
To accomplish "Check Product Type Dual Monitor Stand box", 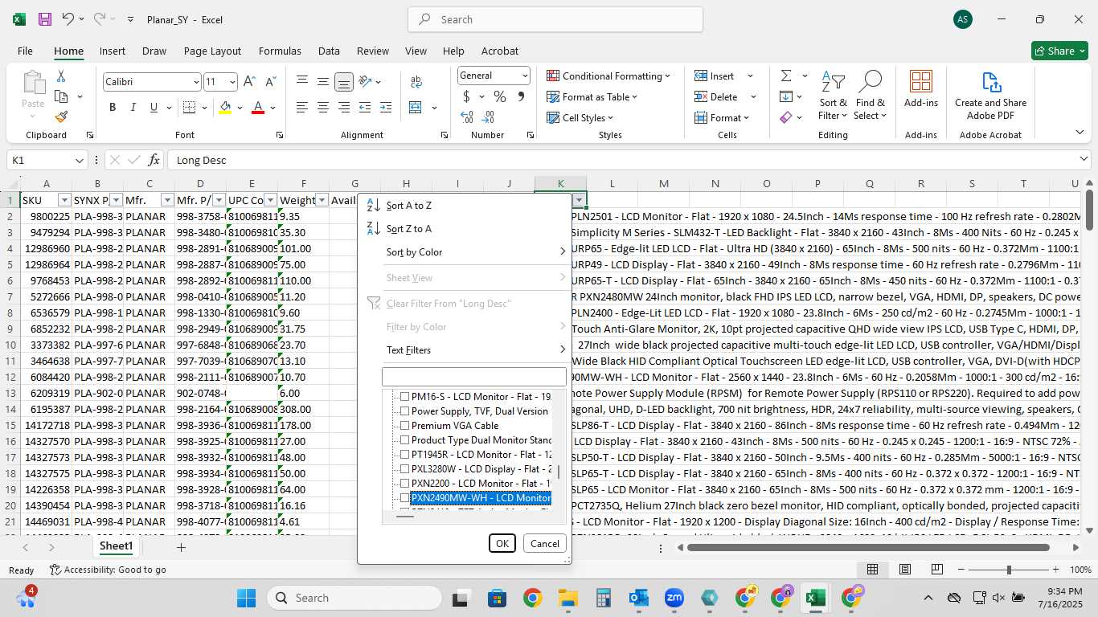I will tap(405, 440).
